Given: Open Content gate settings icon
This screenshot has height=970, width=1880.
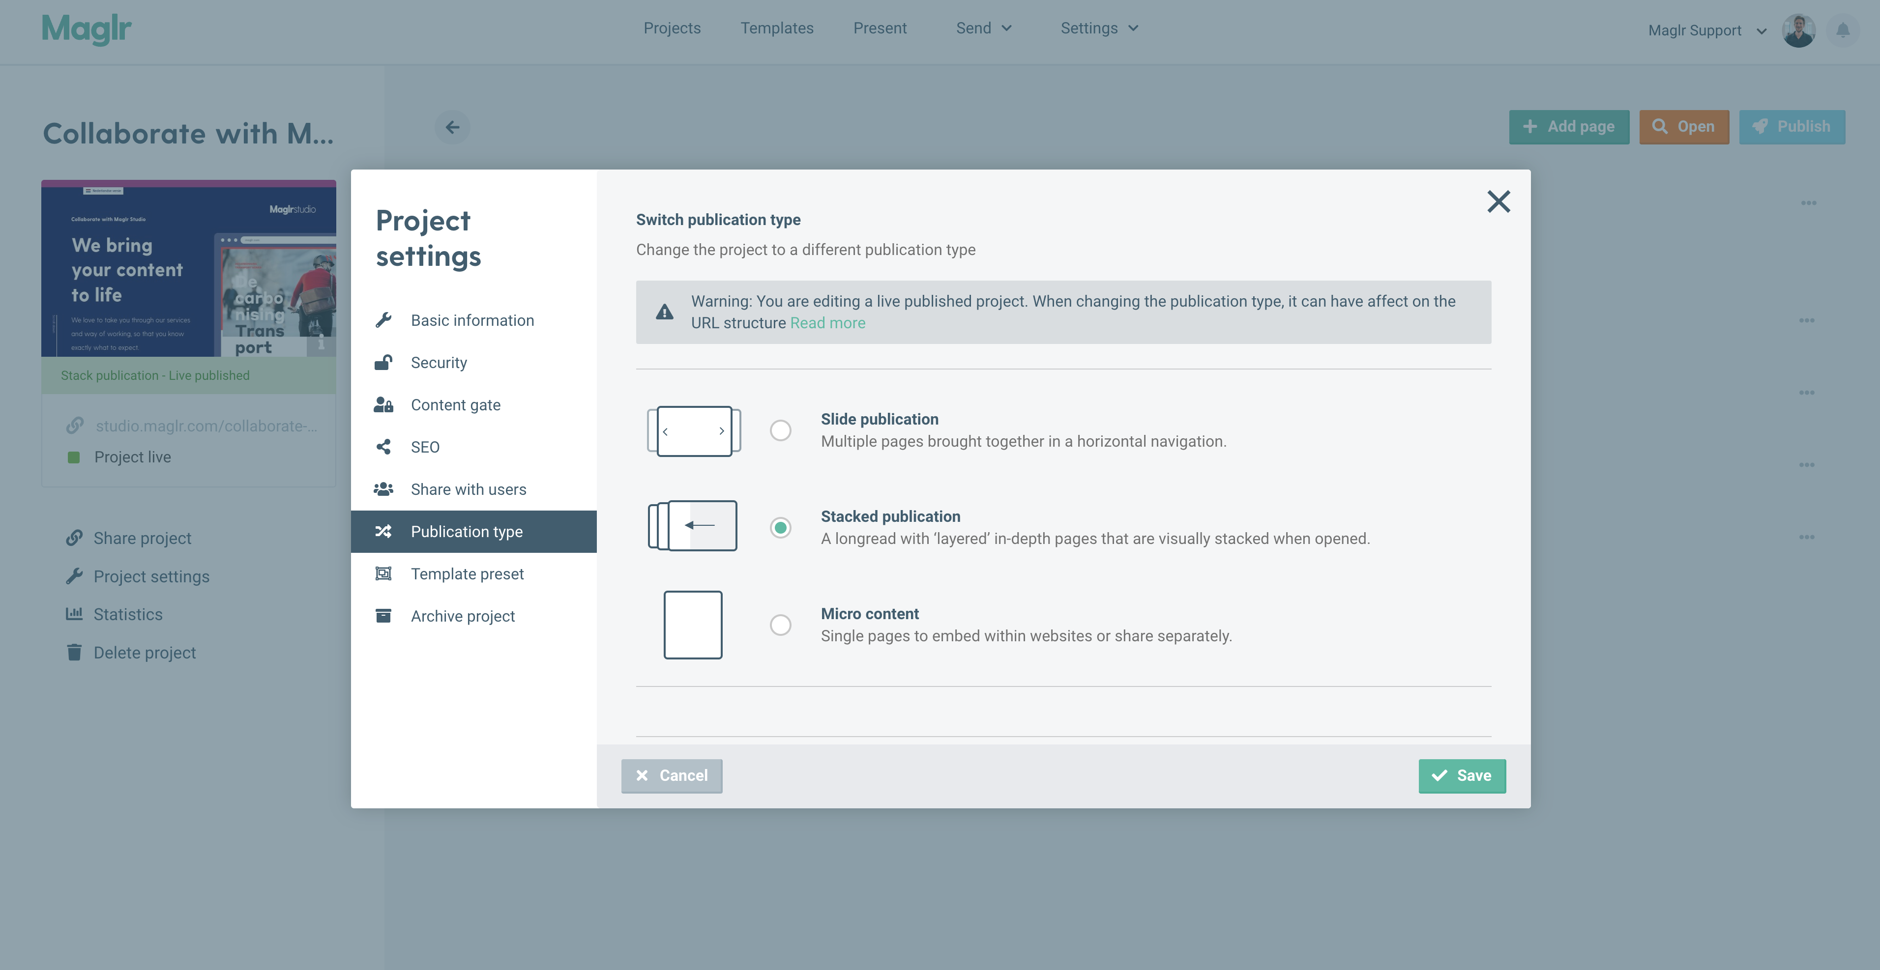Looking at the screenshot, I should (x=384, y=404).
